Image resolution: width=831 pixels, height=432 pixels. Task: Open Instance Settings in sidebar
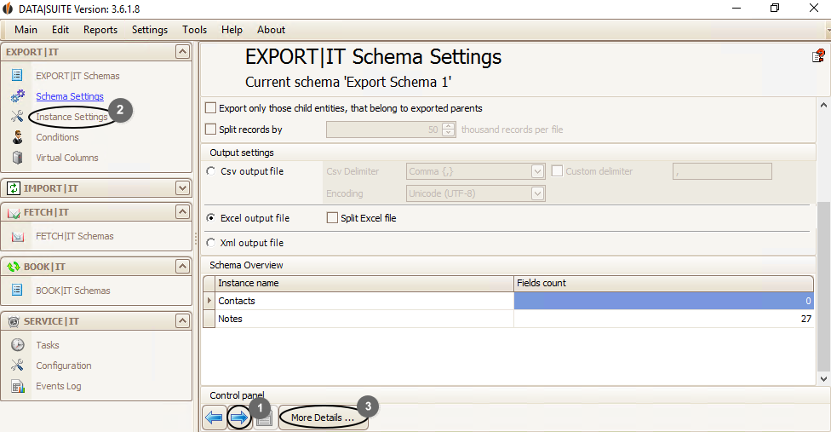coord(72,117)
